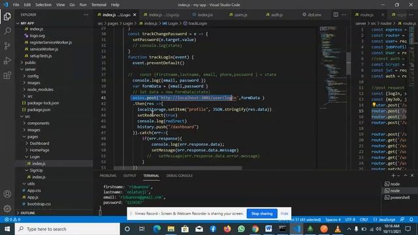
Task: Open the File menu
Action: pos(16,5)
